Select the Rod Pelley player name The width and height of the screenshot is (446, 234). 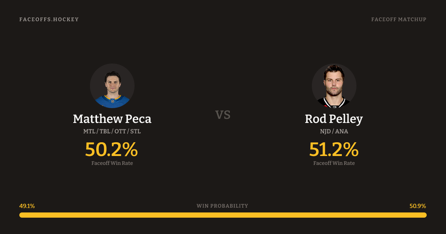[334, 119]
